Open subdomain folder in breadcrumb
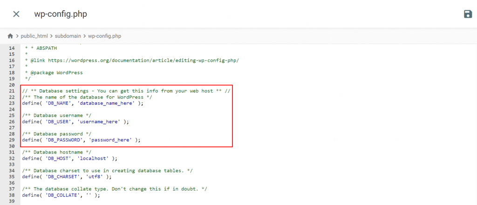The width and height of the screenshot is (477, 205). coord(68,36)
